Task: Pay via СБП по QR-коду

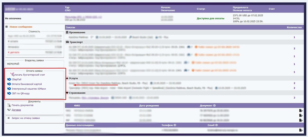Action: (21, 93)
